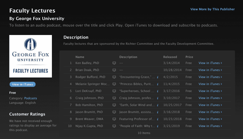Click the video icon for Melanie Springer Mock

point(114,84)
